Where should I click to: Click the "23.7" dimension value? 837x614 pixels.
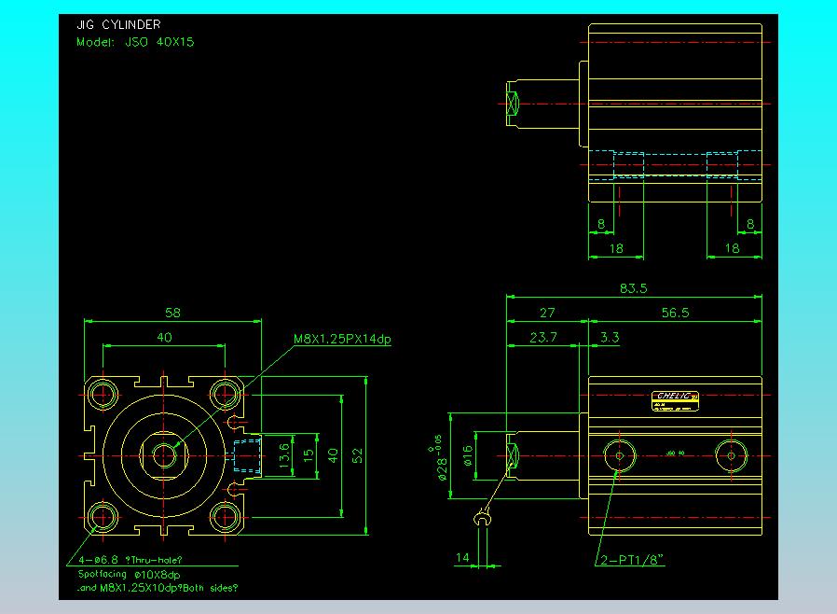(x=543, y=337)
